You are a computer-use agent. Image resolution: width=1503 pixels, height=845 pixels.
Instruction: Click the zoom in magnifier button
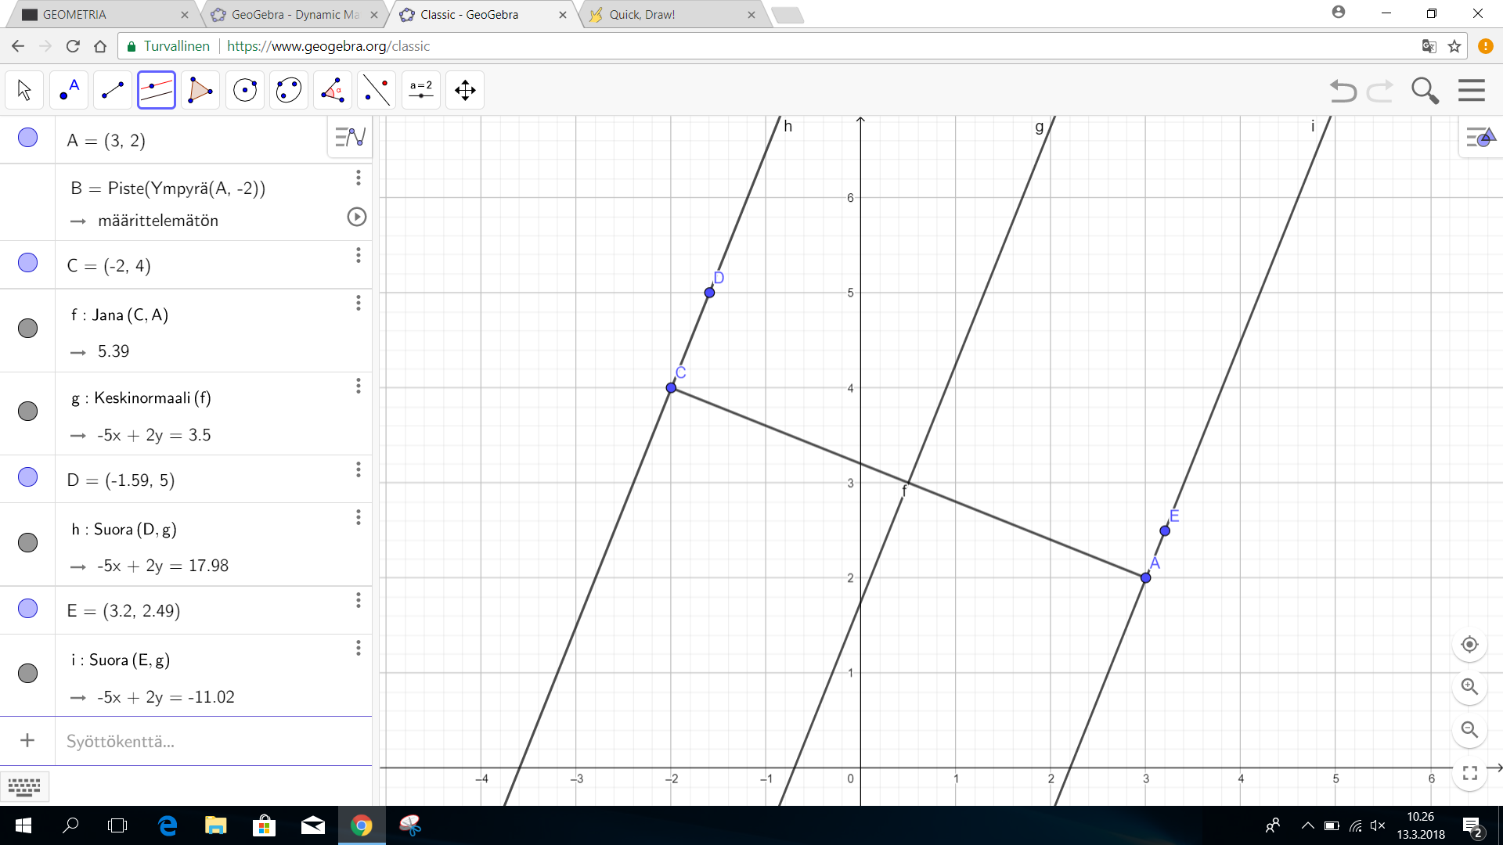click(1469, 687)
